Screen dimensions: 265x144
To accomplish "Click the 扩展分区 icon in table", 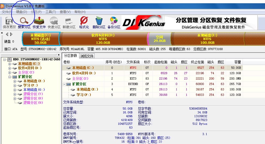I will (68, 84).
